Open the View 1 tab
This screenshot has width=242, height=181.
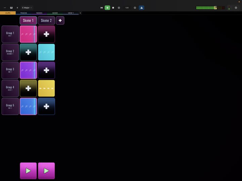[x=71, y=13]
